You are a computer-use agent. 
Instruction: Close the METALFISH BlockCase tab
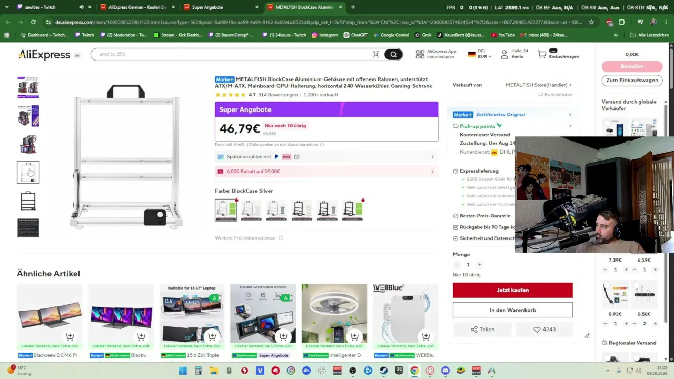(340, 7)
